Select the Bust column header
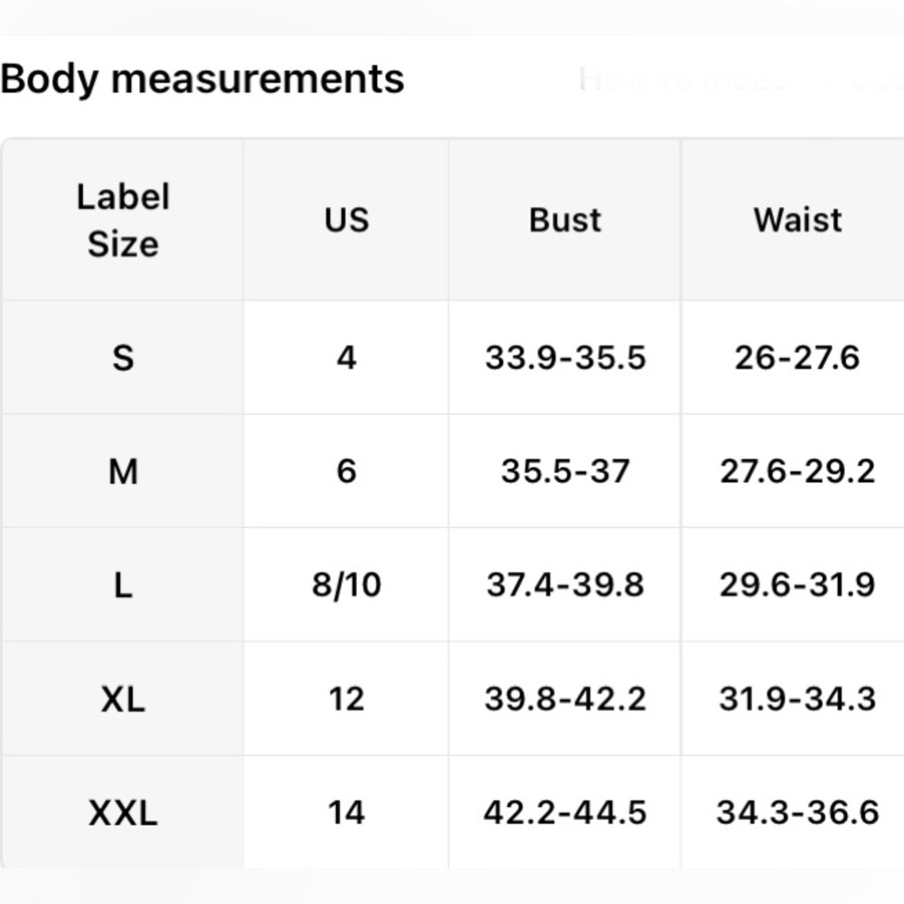 click(x=565, y=221)
